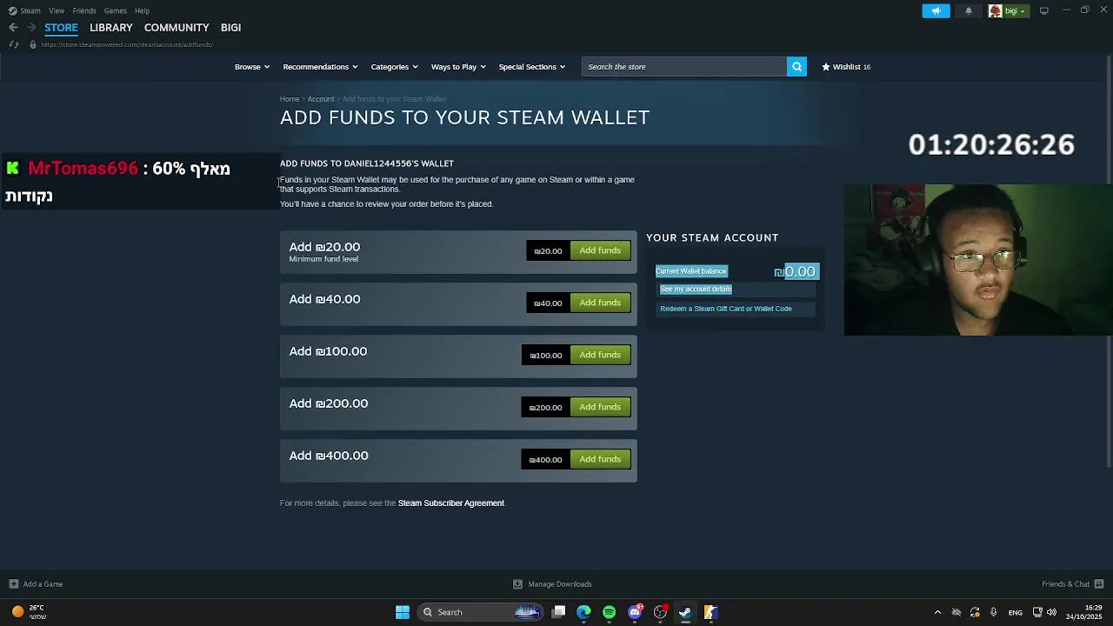Viewport: 1113px width, 626px height.
Task: Open the clock and date panel
Action: (1084, 612)
